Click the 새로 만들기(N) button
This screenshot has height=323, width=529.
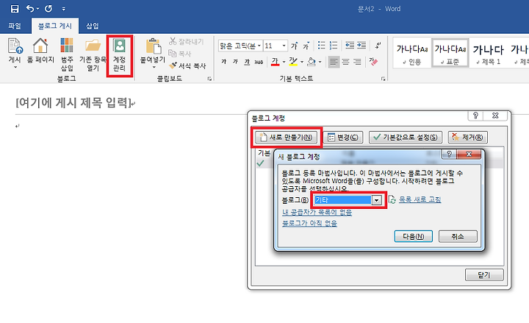[286, 137]
